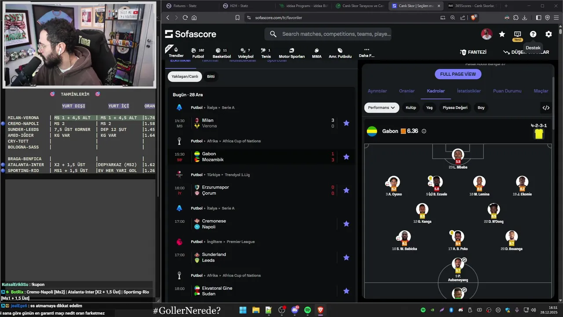
Task: Open File Explorer from the taskbar
Action: pos(256,310)
